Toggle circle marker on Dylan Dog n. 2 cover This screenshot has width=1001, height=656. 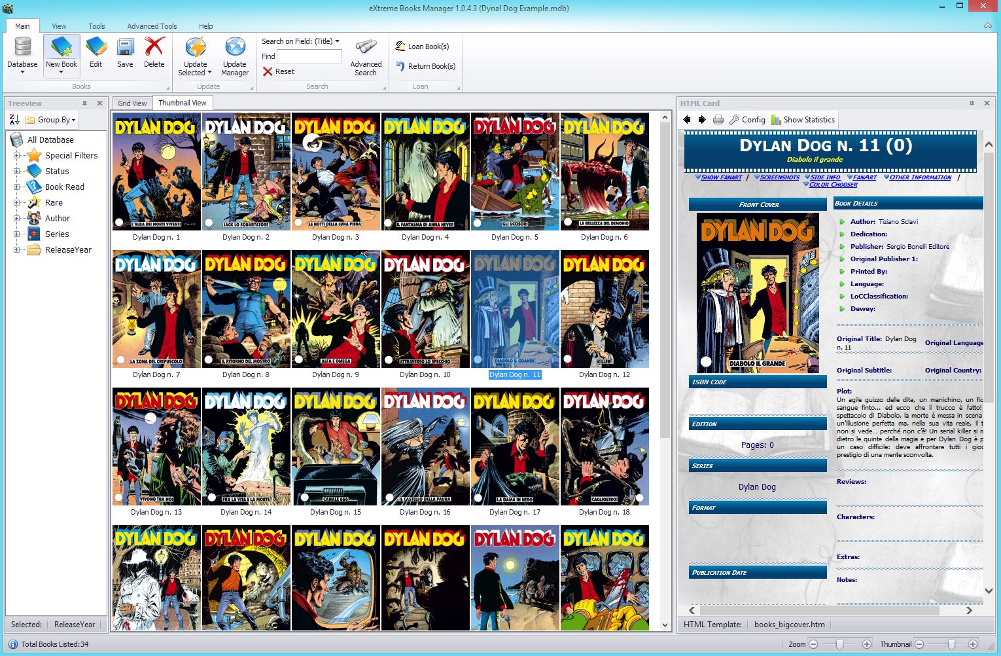(x=209, y=223)
